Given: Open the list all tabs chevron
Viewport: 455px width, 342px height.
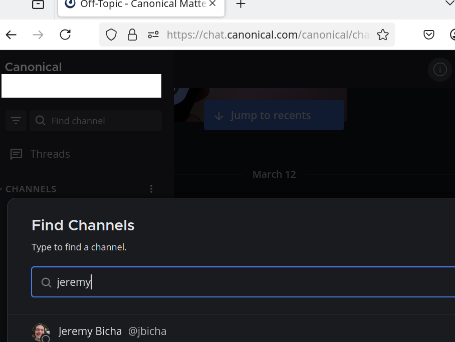Looking at the screenshot, I should click(449, 3).
